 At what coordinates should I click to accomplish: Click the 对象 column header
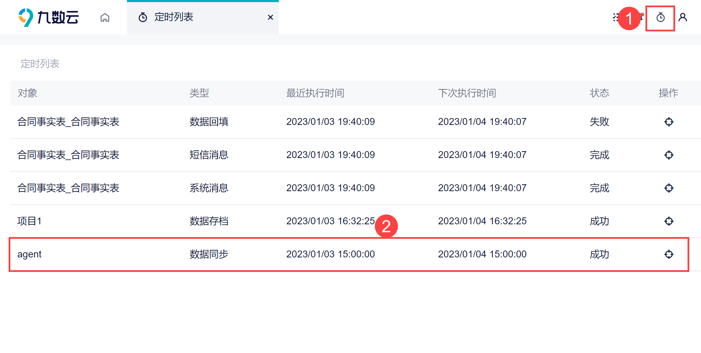pyautogui.click(x=28, y=93)
